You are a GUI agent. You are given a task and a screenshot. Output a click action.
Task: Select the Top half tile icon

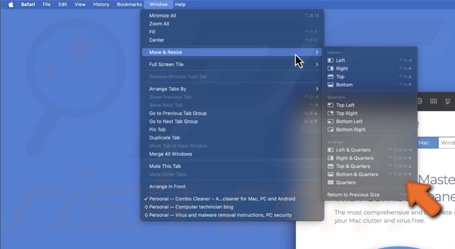pos(331,76)
